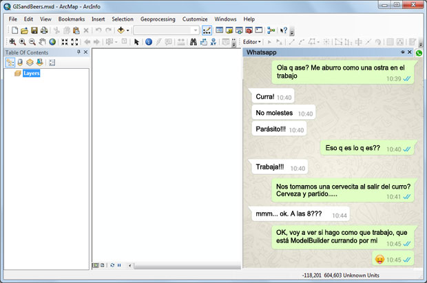Expand Editor toolbar overflow options
The height and width of the screenshot is (283, 427).
[421, 43]
